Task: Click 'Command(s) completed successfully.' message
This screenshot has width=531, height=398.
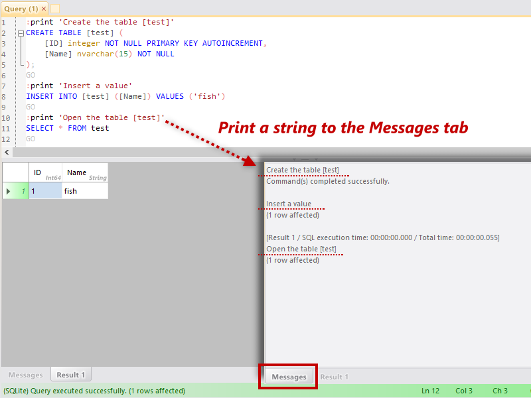Action: click(328, 181)
